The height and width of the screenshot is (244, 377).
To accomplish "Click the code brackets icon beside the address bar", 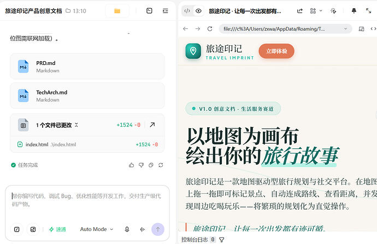I will click(373, 29).
